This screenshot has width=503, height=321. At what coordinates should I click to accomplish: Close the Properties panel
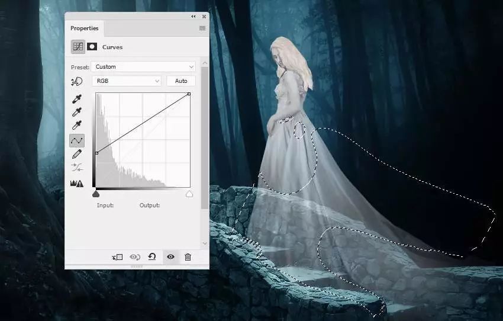click(x=204, y=17)
